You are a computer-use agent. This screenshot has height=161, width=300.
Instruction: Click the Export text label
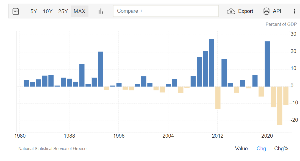coord(246,11)
